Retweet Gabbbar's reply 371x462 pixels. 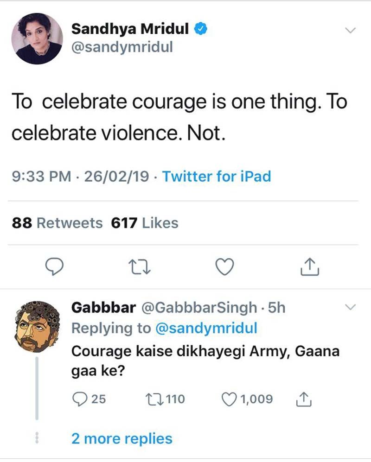153,399
